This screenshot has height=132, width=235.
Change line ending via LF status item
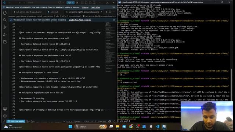tap(92, 121)
